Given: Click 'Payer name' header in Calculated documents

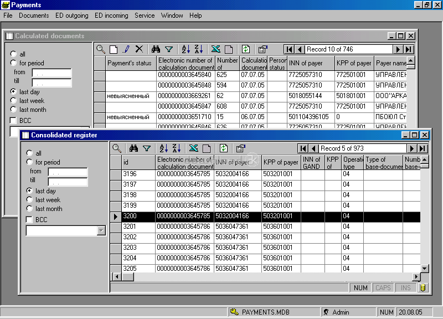Looking at the screenshot, I should coord(390,63).
